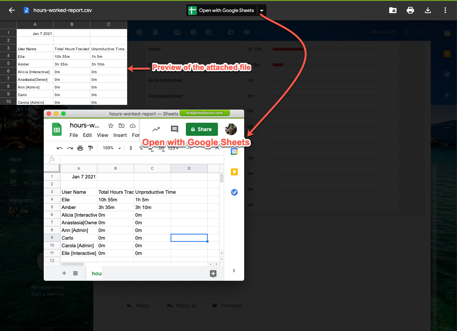Open the comment history in Sheets

175,129
